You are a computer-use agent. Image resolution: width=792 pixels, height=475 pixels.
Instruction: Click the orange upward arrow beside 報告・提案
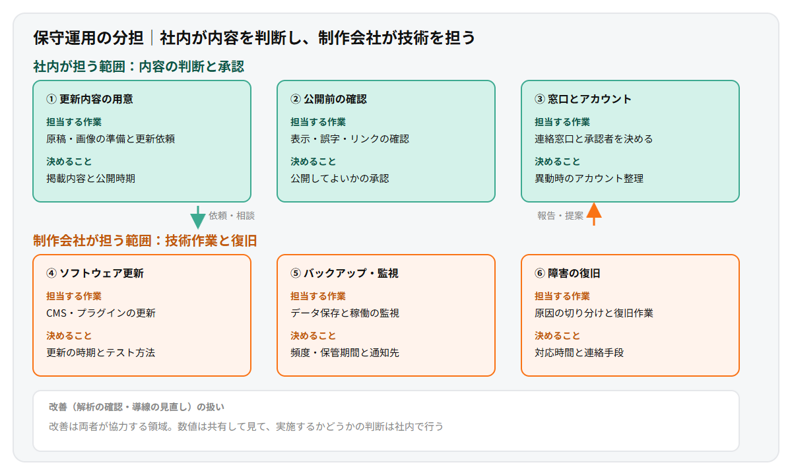[x=594, y=214]
